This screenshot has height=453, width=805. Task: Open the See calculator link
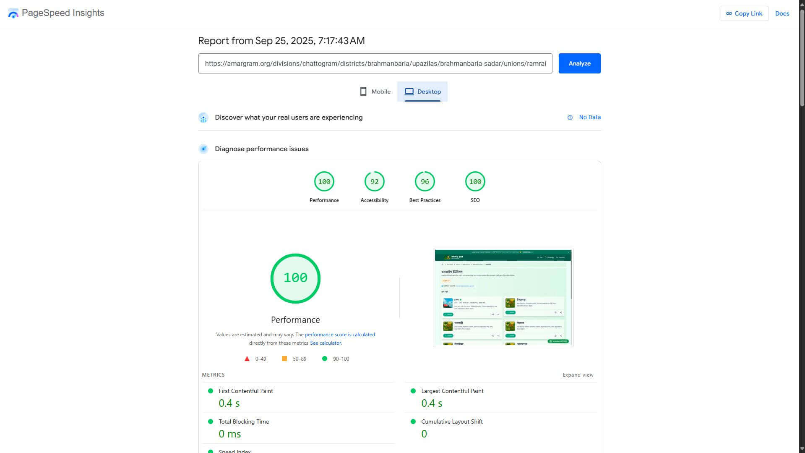coord(326,343)
